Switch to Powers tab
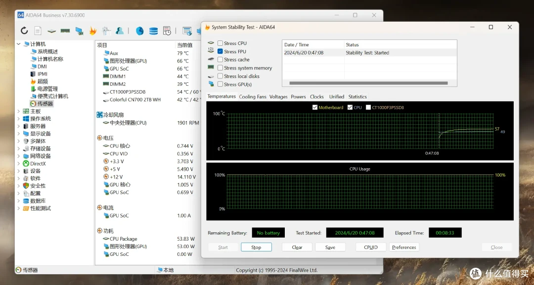This screenshot has height=285, width=534. pyautogui.click(x=298, y=97)
